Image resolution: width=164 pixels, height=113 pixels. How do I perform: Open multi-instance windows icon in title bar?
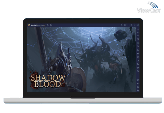(51, 25)
